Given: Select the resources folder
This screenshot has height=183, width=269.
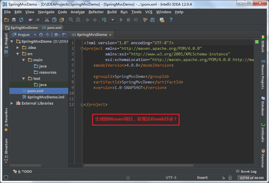Looking at the screenshot, I should tap(45, 72).
